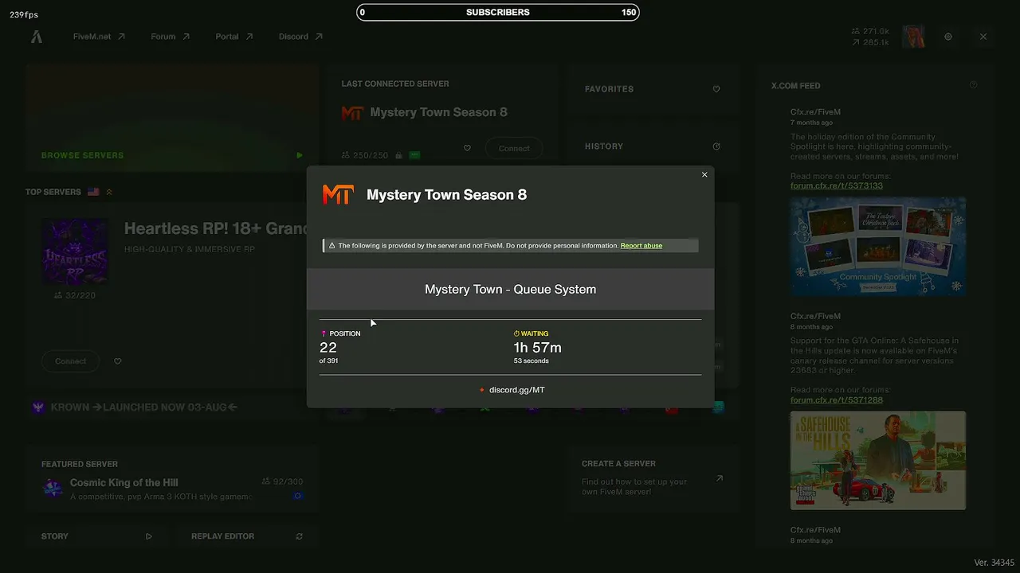Screen dimensions: 1020x573
Task: Open the Portal link
Action: (x=233, y=37)
